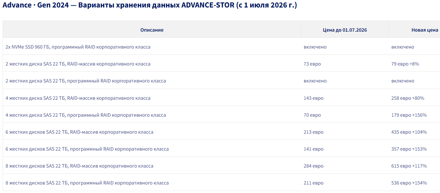Click new price 'включено' in NVMe SSD row
The width and height of the screenshot is (440, 193).
pyautogui.click(x=403, y=47)
